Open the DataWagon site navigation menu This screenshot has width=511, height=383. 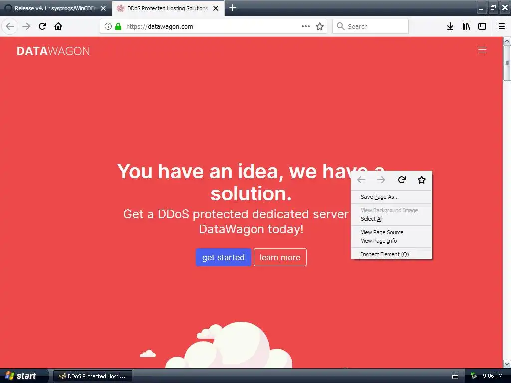point(482,50)
